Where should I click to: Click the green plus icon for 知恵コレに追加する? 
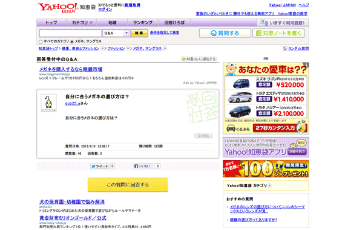pos(183,59)
